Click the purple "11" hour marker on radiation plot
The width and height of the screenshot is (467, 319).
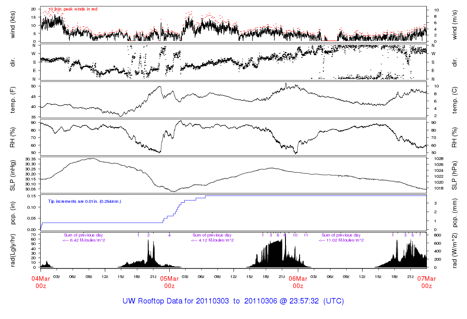(x=306, y=235)
